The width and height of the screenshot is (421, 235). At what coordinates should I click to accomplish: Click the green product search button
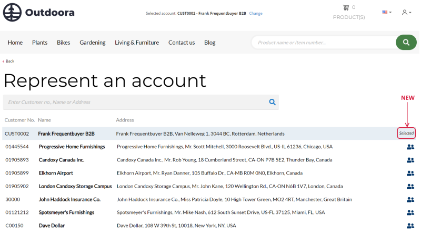(x=406, y=43)
